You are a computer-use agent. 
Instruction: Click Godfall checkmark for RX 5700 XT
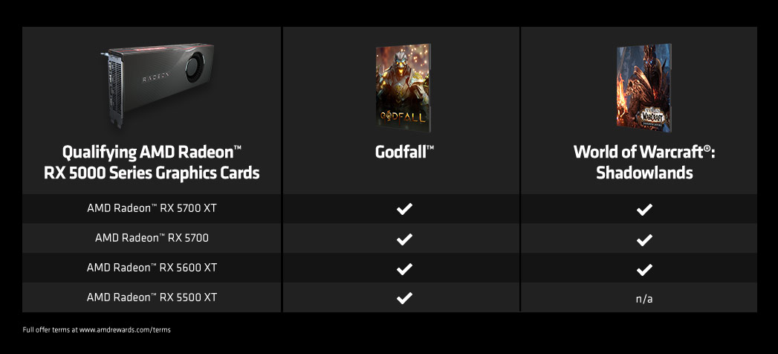click(x=404, y=208)
